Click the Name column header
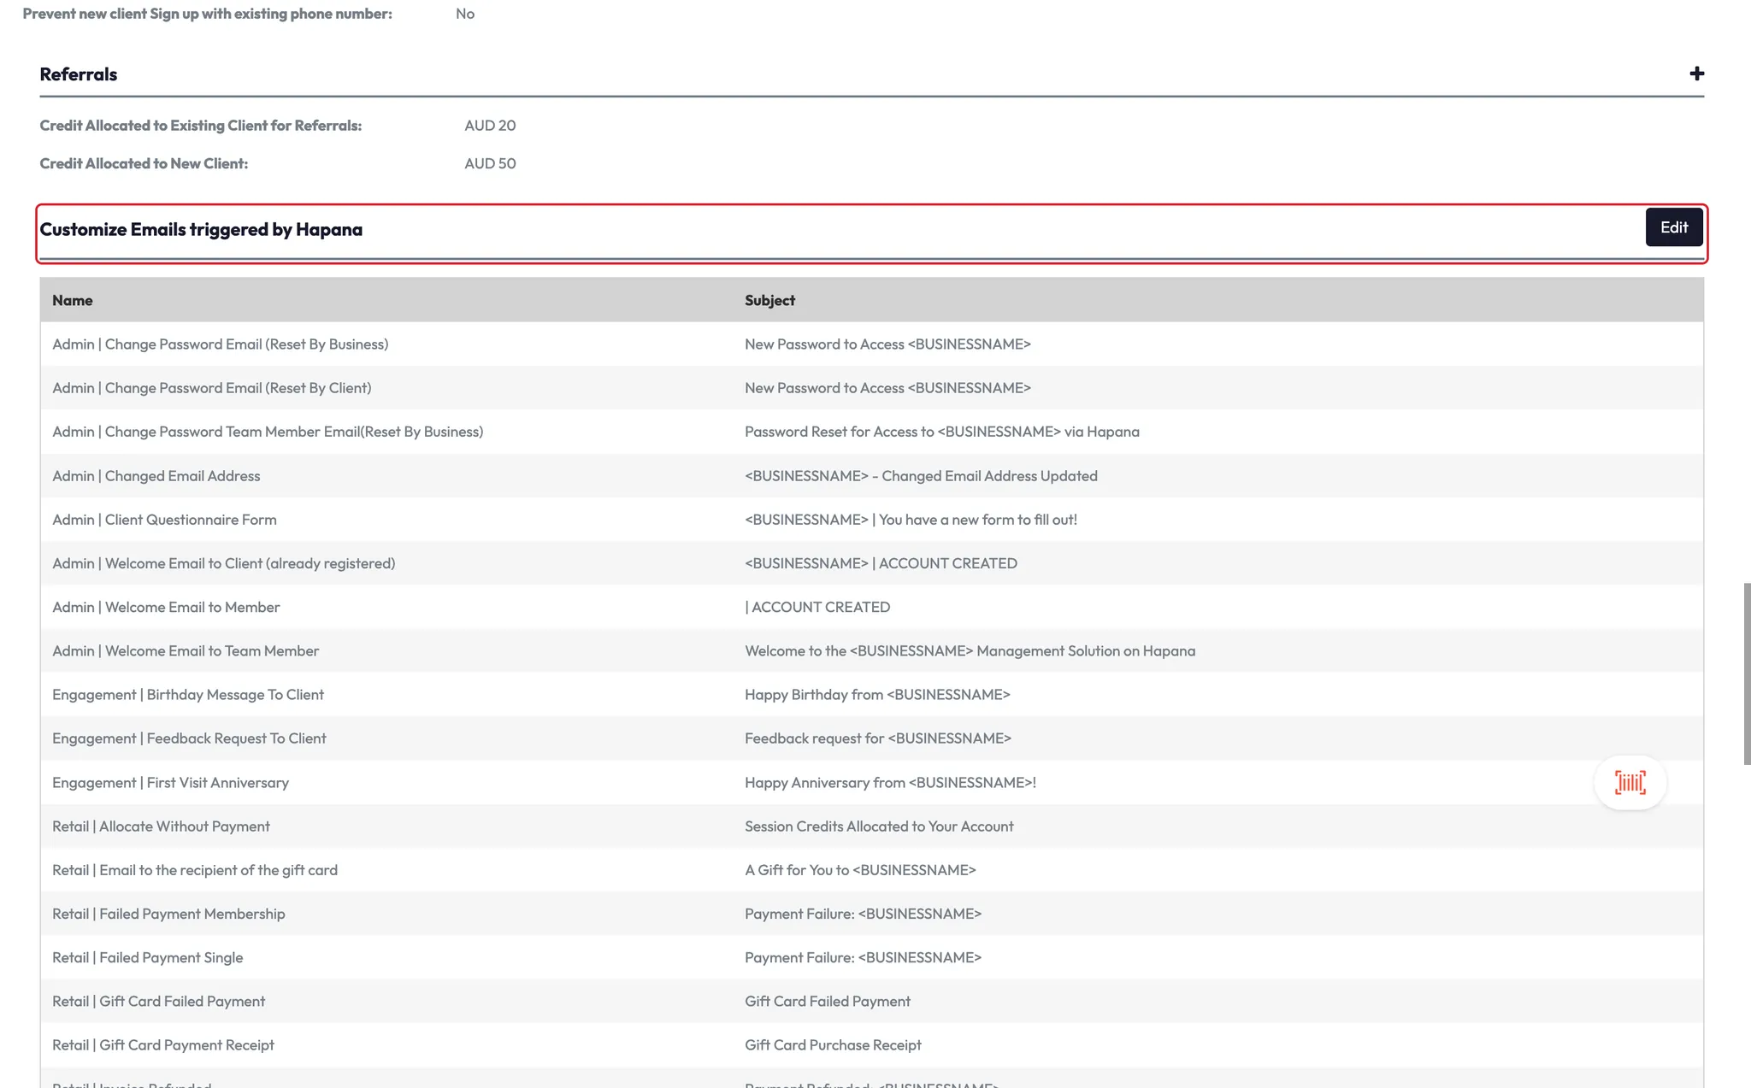 [x=73, y=300]
